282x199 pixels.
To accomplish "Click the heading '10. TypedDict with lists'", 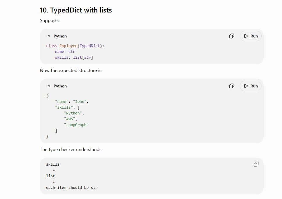I will [76, 10].
